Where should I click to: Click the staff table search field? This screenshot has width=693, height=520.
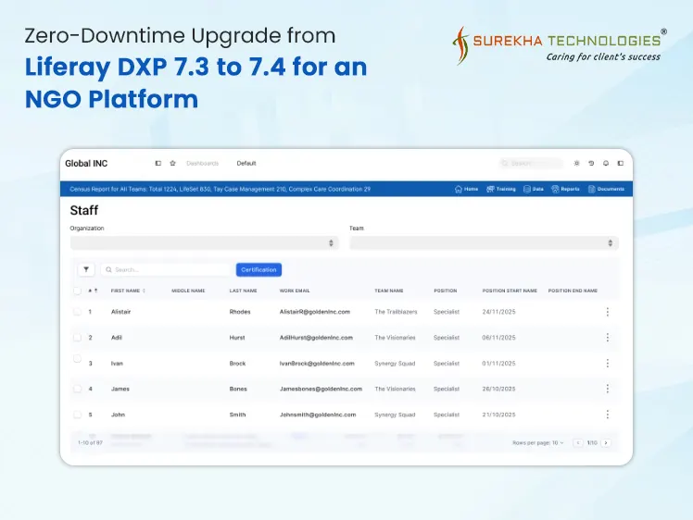pyautogui.click(x=165, y=269)
